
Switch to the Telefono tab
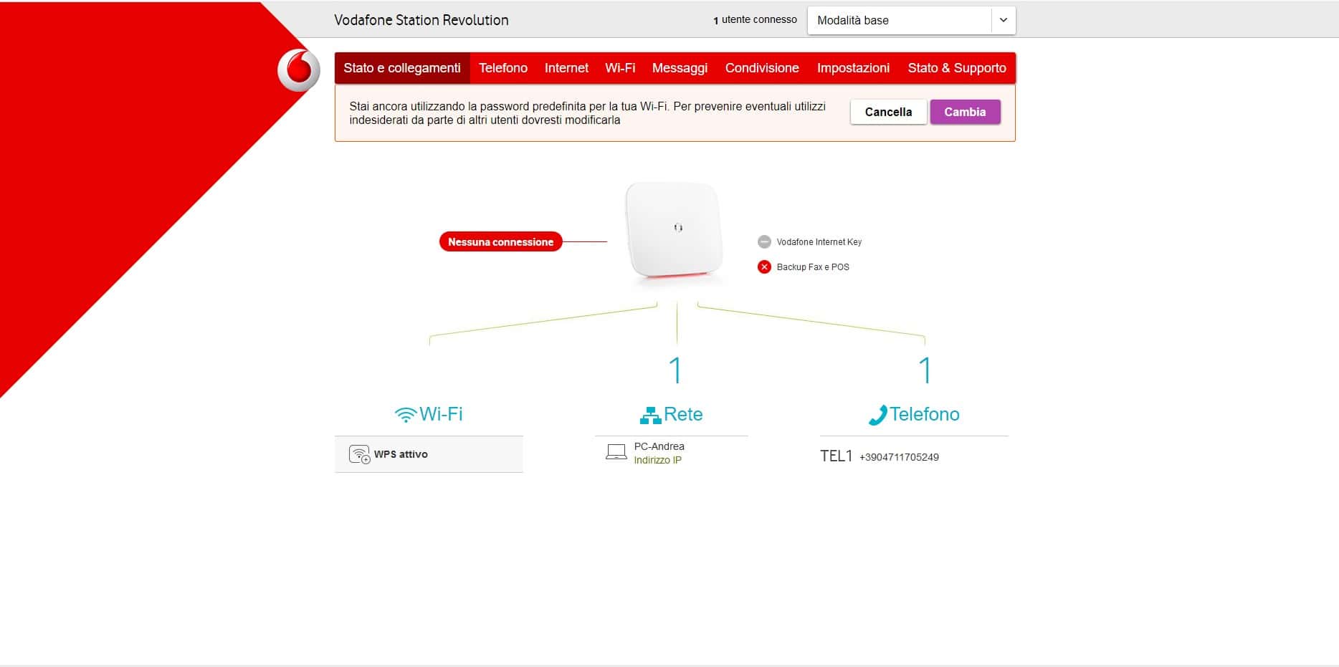pyautogui.click(x=502, y=67)
